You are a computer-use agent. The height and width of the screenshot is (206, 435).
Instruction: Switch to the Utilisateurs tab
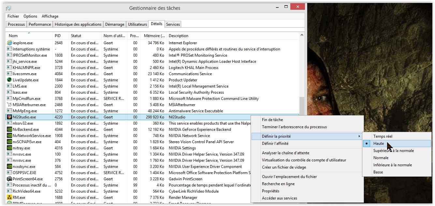tap(138, 24)
